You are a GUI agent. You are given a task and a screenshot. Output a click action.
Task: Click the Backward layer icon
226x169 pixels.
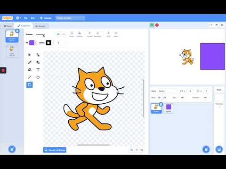97,34
